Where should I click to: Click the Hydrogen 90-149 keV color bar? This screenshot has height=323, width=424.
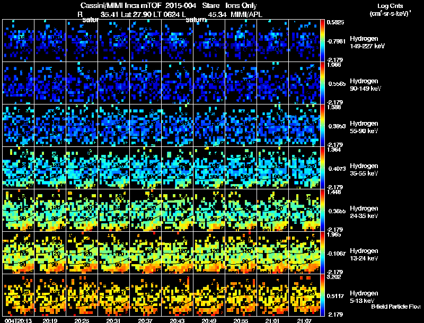[x=322, y=83]
